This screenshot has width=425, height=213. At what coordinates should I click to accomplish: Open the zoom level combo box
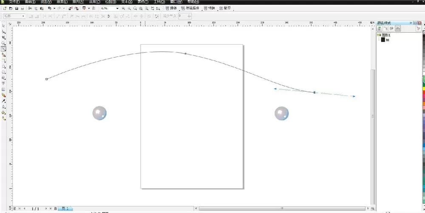[110, 8]
